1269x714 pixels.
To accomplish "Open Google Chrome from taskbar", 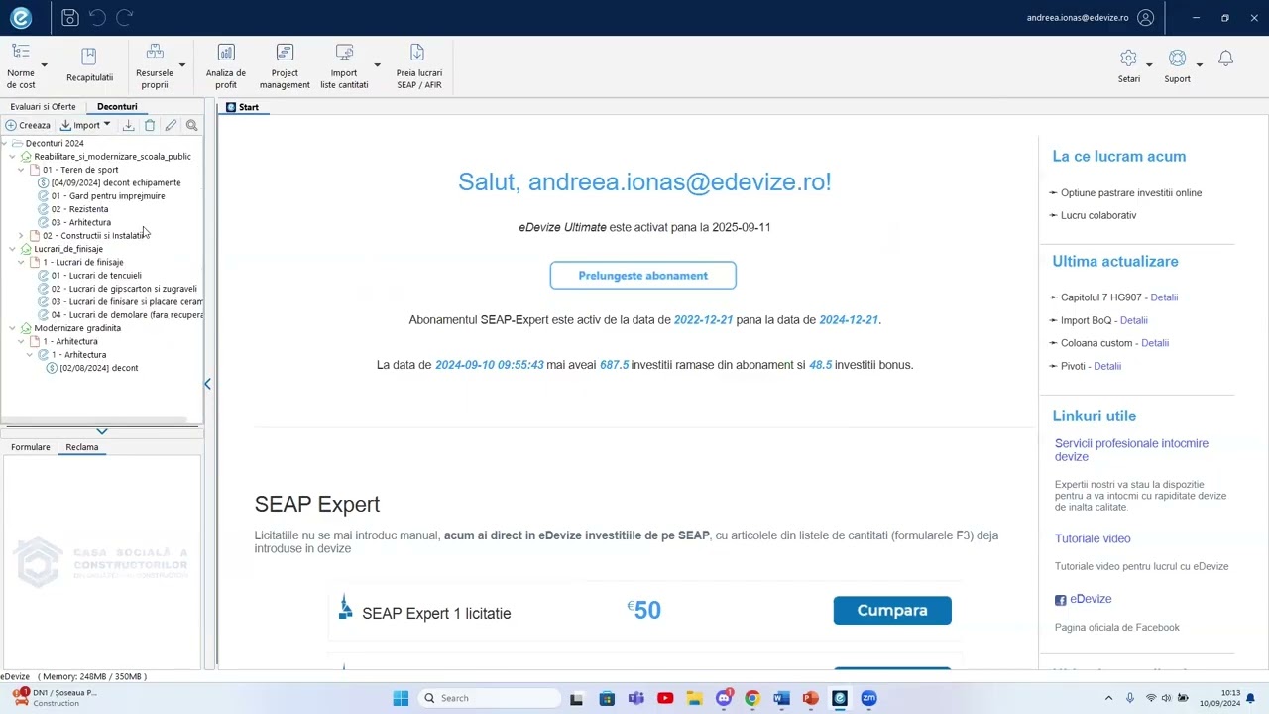I will coord(752,698).
